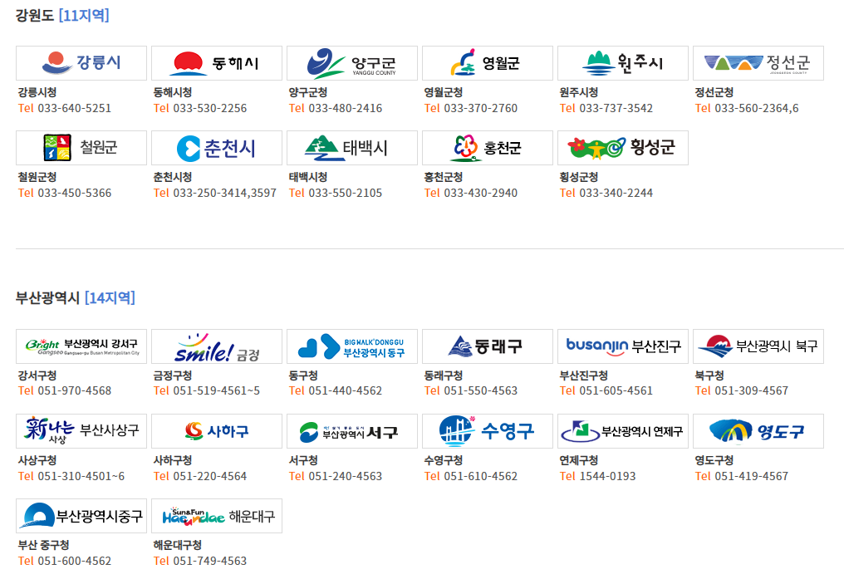The width and height of the screenshot is (844, 584).
Task: Click the 강서구청 office name
Action: [37, 375]
